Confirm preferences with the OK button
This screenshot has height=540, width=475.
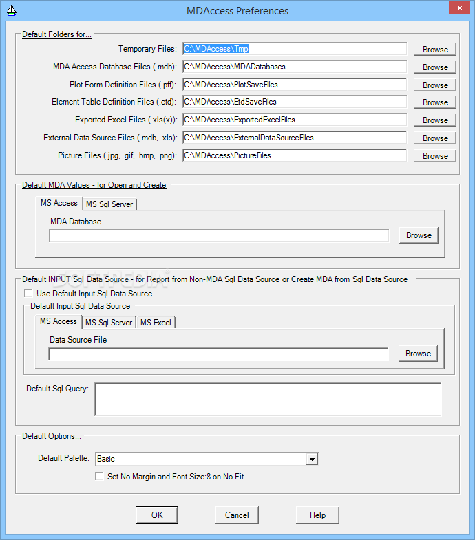(x=157, y=515)
